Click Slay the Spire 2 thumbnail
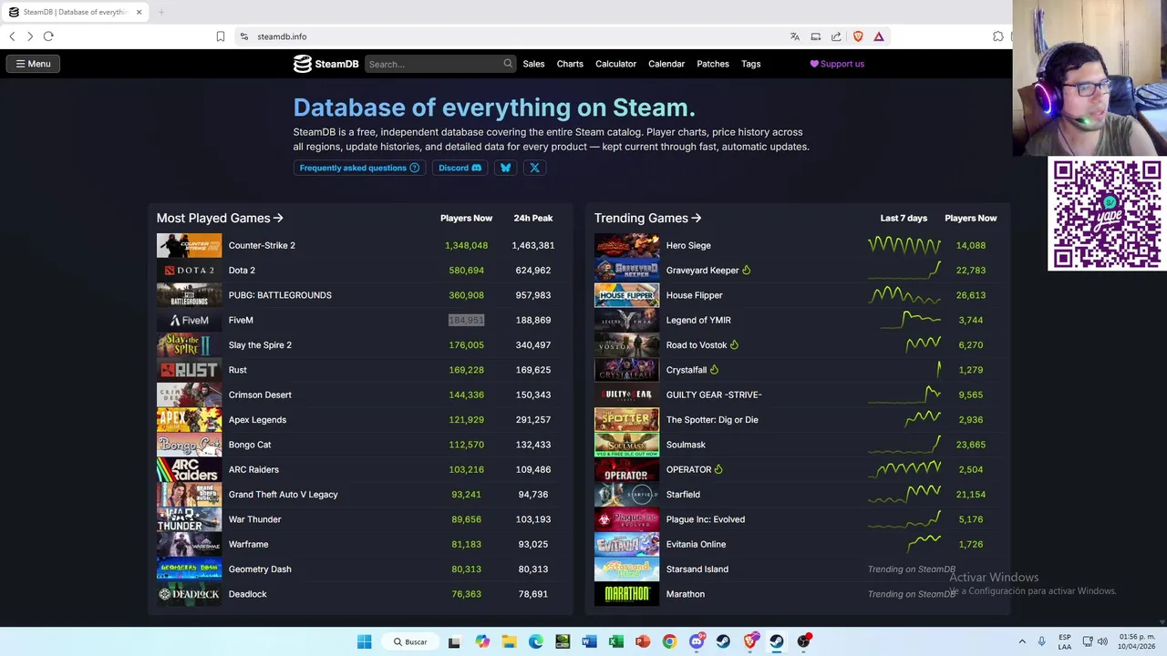 (x=189, y=345)
